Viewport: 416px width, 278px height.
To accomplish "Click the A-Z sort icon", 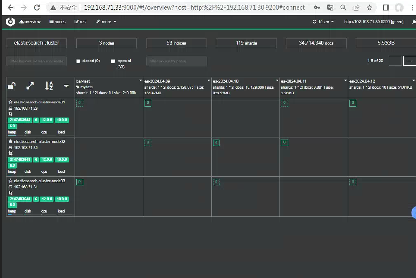I will [49, 86].
